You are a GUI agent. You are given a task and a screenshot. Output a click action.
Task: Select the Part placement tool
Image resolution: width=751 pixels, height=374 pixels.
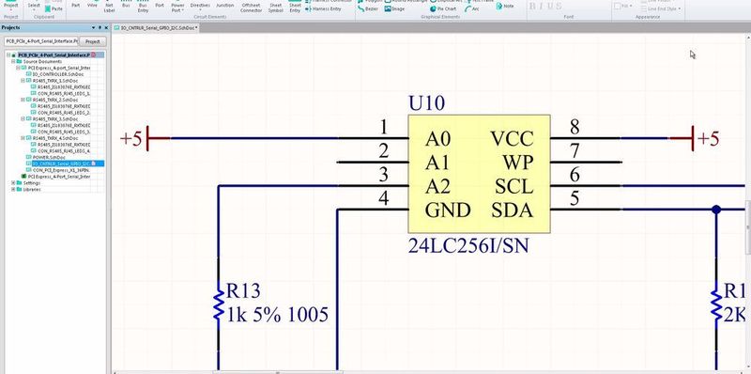pyautogui.click(x=76, y=6)
